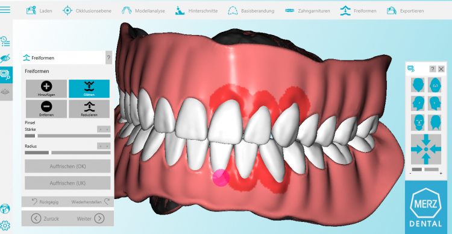Open the Zahngarnituren step
The height and width of the screenshot is (234, 452).
coord(307,11)
